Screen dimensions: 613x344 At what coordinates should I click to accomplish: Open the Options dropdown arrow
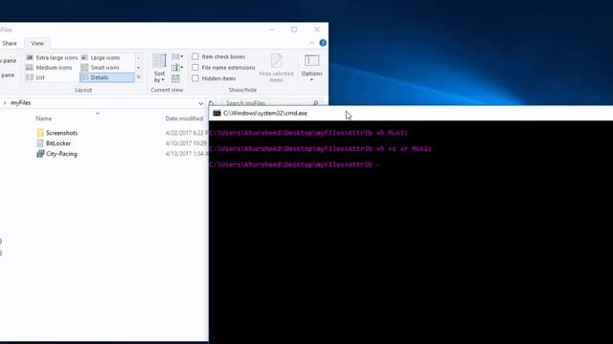[311, 80]
